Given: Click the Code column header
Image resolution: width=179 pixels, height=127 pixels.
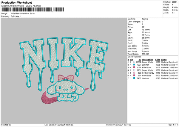Looking at the screenshot, I should (158, 60).
